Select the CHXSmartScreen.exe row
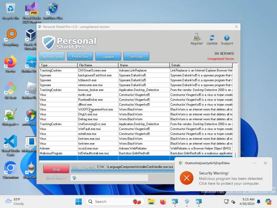Screen dimensions: 277x208 point(136,70)
